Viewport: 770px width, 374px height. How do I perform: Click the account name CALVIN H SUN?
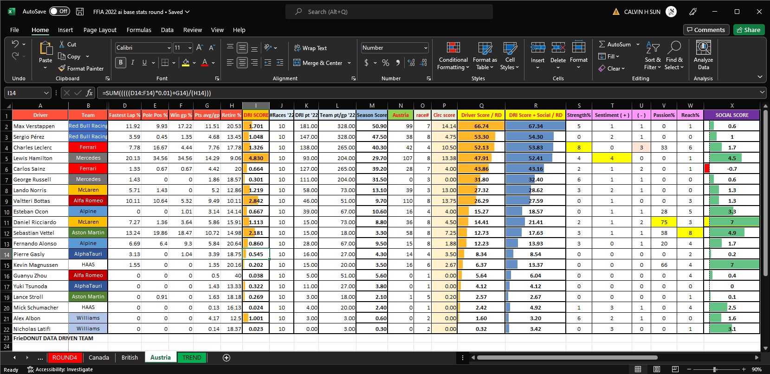pos(642,12)
